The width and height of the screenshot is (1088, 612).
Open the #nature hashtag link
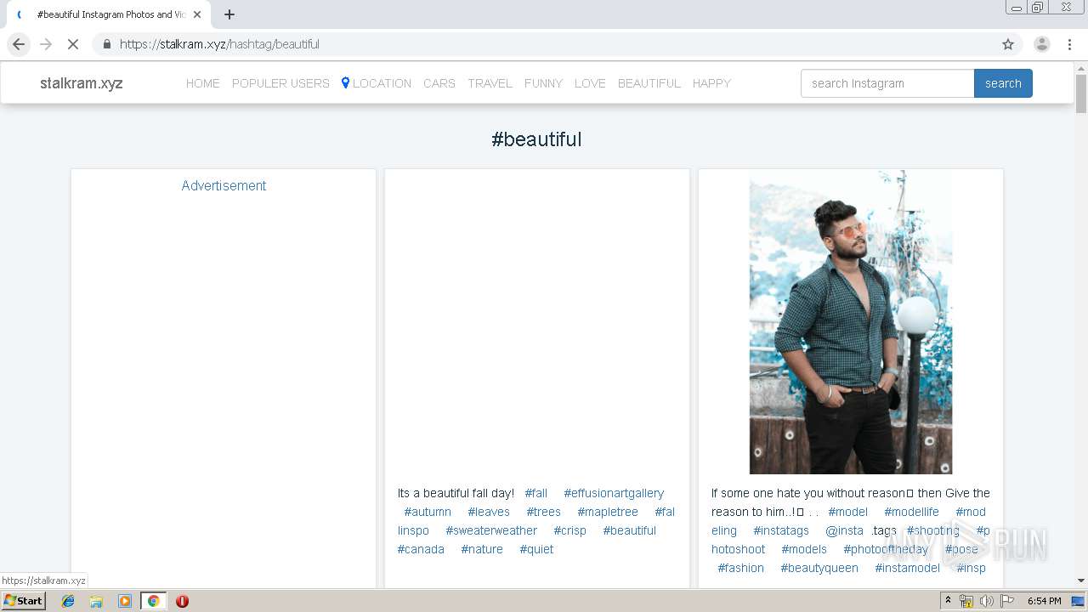tap(482, 549)
